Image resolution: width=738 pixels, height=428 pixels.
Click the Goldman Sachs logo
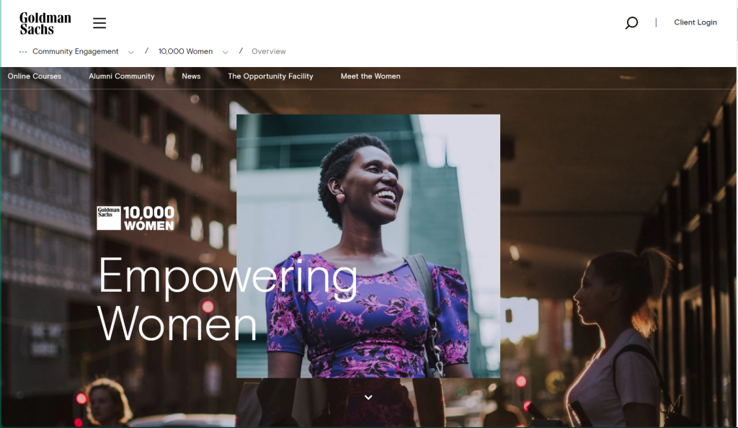coord(45,24)
